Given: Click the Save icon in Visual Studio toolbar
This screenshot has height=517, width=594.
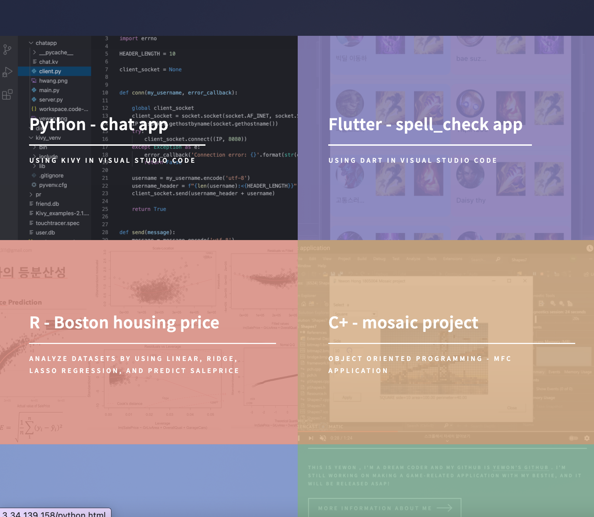Looking at the screenshot, I should [x=333, y=274].
